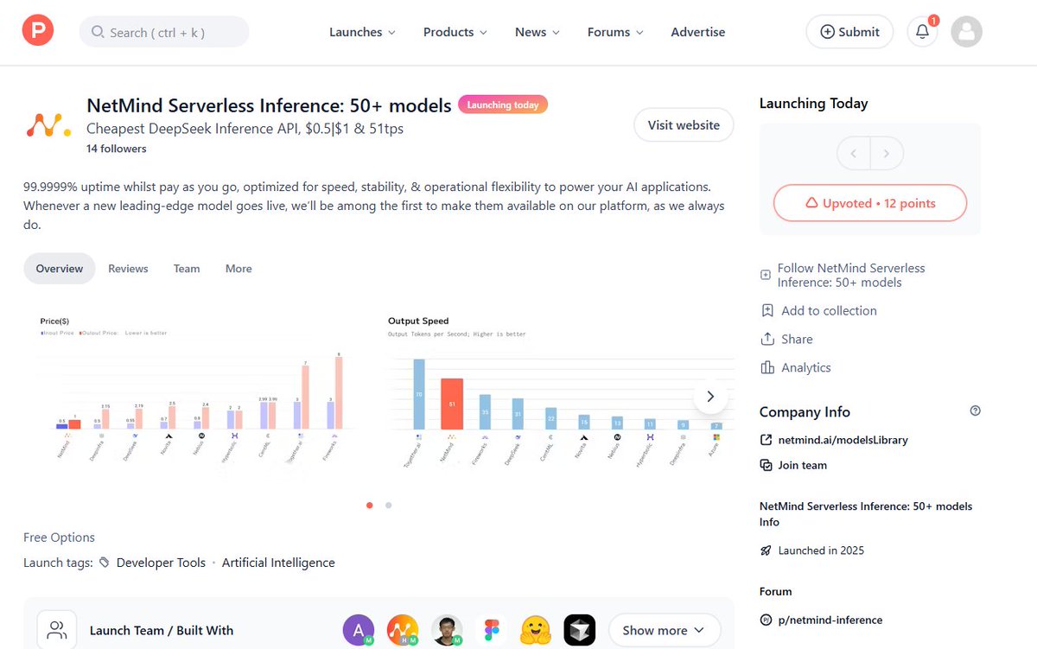This screenshot has height=649, width=1037.
Task: Click the Share link text
Action: (797, 339)
